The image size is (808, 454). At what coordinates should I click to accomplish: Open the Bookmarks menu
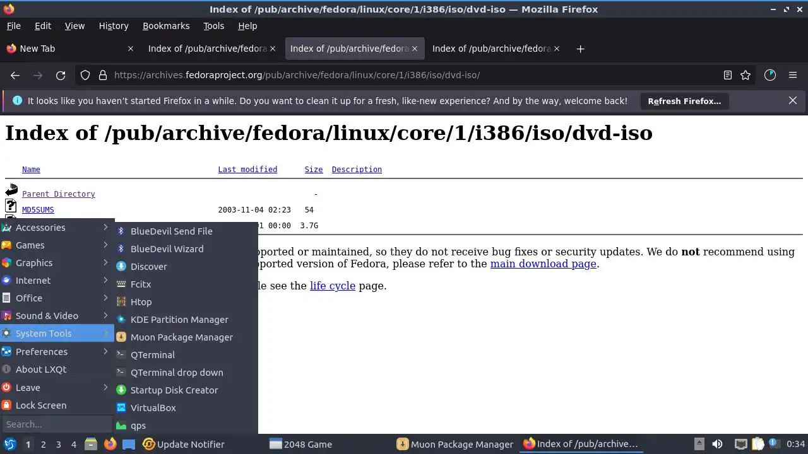166,26
